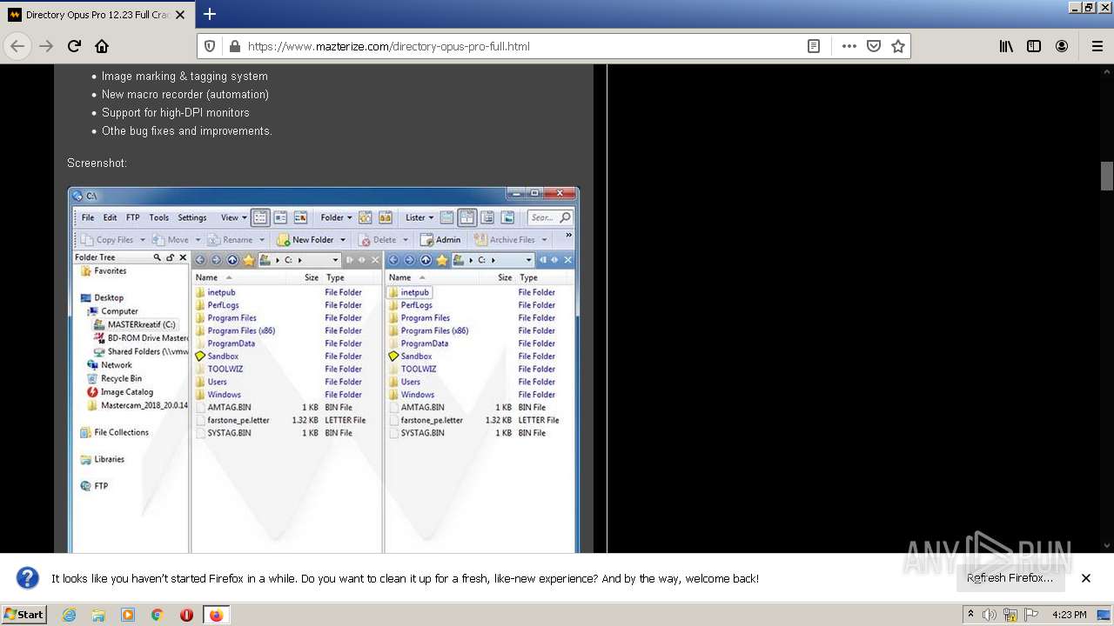Open the Windows Start menu
The height and width of the screenshot is (626, 1114).
tap(24, 615)
